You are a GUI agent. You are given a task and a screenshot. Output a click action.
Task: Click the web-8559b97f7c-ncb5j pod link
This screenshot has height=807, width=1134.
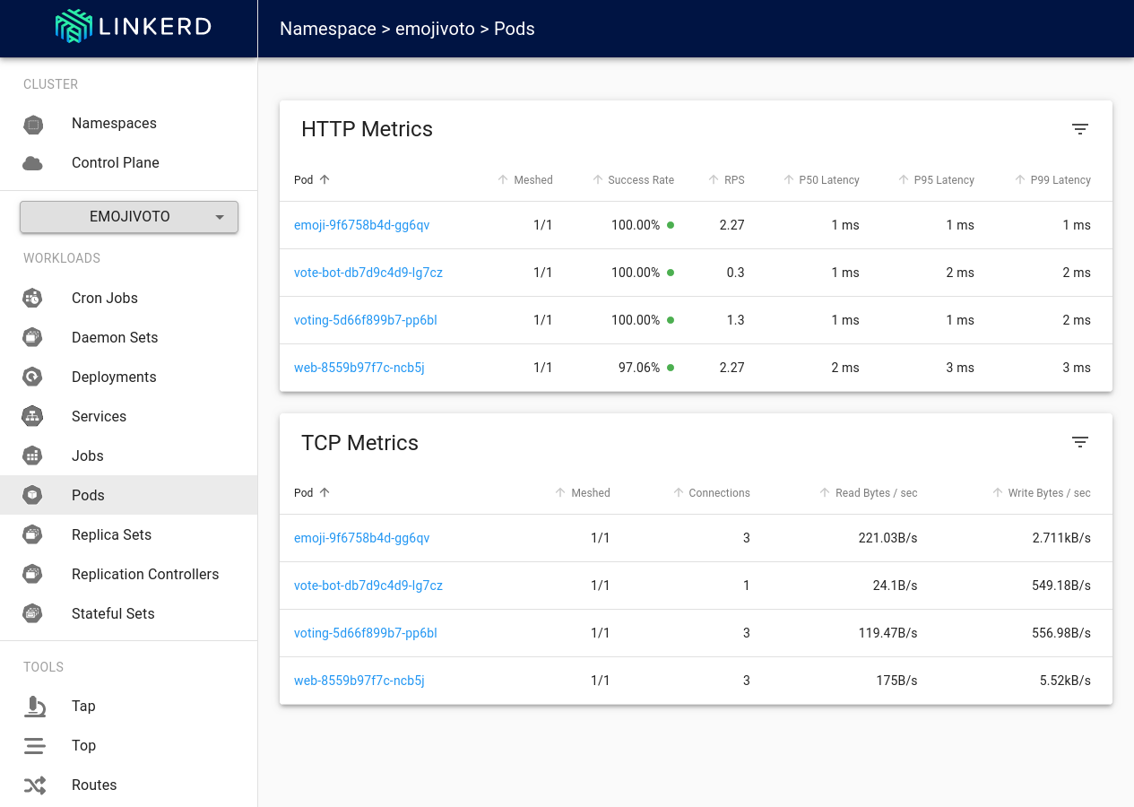(x=359, y=367)
